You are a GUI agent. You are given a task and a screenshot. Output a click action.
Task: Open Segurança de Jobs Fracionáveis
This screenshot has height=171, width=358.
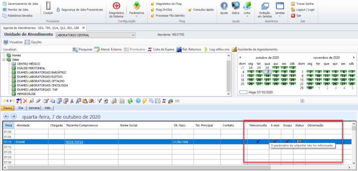[x=79, y=10]
